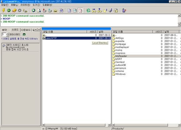Open the 리모트(R) menu
181x130 pixels.
pyautogui.click(x=25, y=5)
